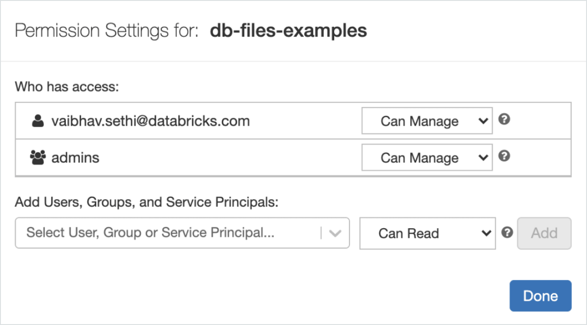Viewport: 587px width, 325px height.
Task: Click the caret arrow on Can Read select
Action: click(x=486, y=233)
